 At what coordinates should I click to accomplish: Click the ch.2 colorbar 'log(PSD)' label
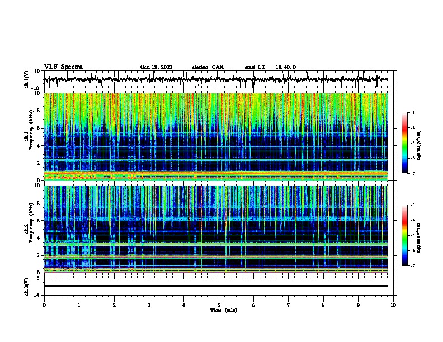[x=418, y=237]
